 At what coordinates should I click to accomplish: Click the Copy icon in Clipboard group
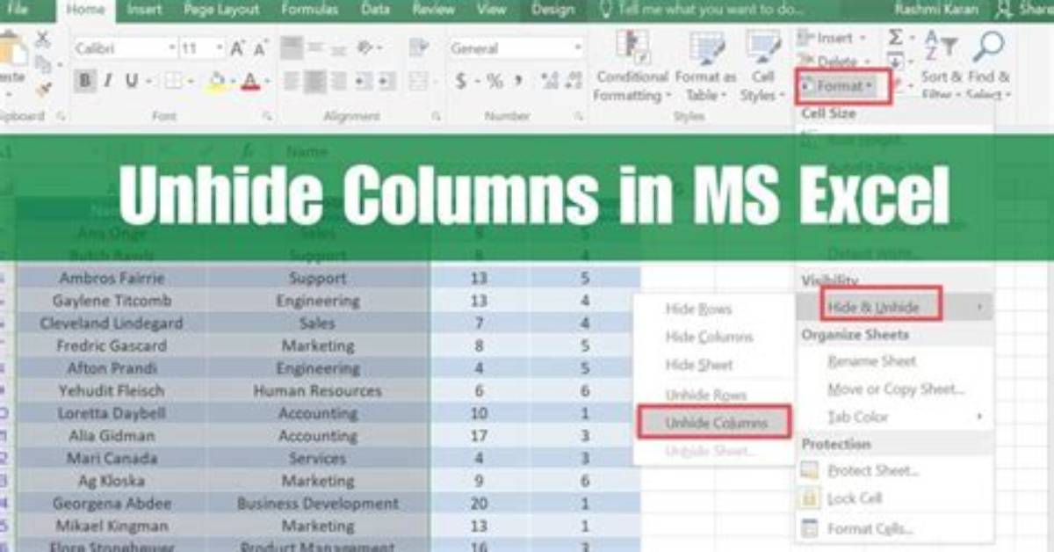pyautogui.click(x=43, y=63)
